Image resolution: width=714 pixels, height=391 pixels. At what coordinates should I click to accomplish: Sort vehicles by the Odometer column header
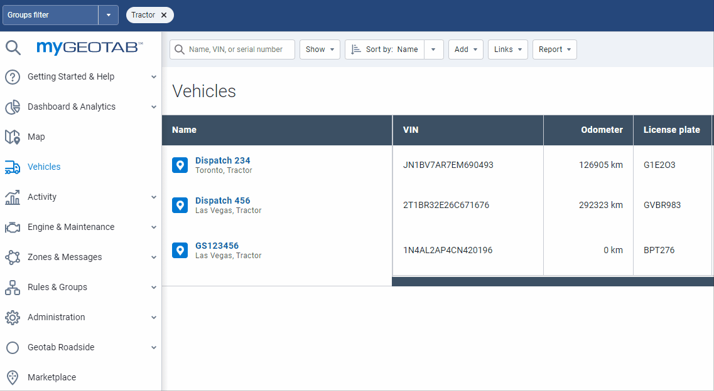click(x=602, y=130)
